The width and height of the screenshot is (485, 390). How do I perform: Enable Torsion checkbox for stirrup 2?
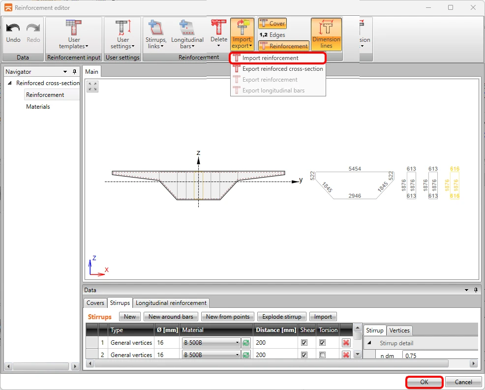pos(322,355)
